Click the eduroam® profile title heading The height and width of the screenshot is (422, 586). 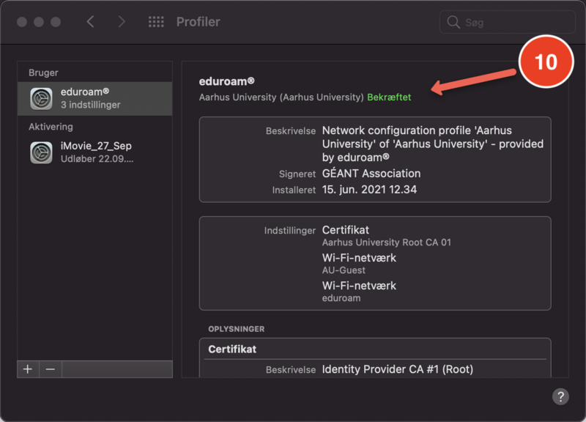(227, 81)
